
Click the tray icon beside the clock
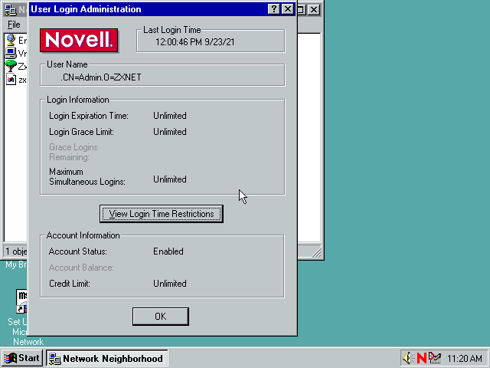pyautogui.click(x=435, y=358)
